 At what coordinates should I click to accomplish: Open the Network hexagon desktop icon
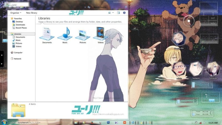pyautogui.click(x=196, y=69)
